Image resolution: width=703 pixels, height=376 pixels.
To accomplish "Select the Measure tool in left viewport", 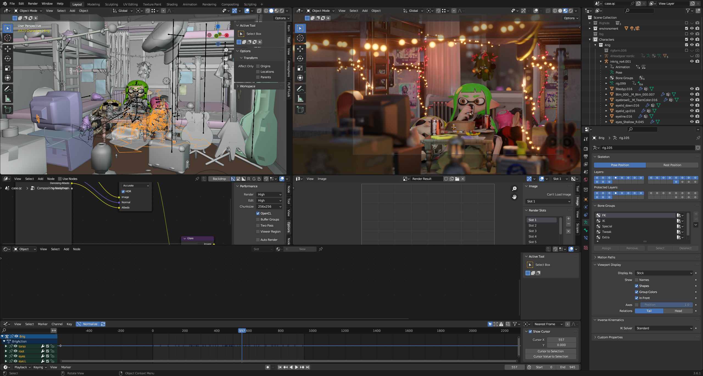I will [8, 98].
